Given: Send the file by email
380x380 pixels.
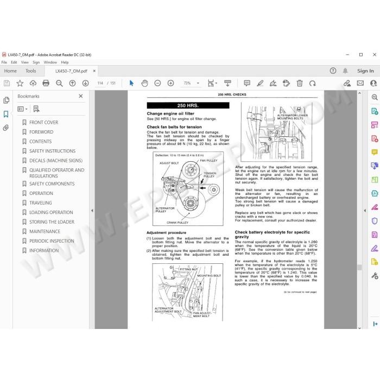Looking at the screenshot, I should (360, 84).
